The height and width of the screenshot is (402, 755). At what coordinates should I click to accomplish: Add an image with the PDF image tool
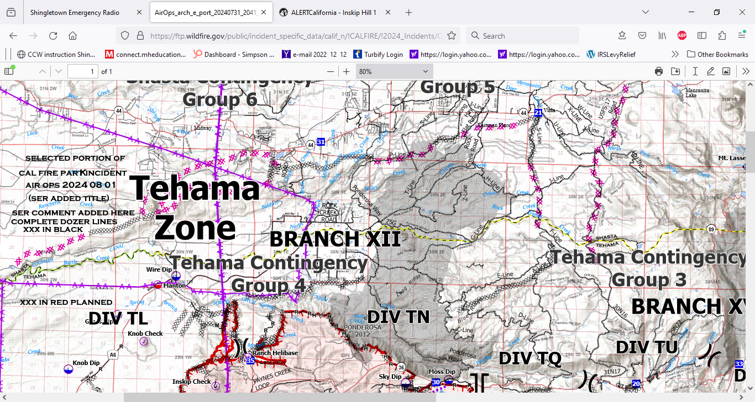click(x=726, y=71)
